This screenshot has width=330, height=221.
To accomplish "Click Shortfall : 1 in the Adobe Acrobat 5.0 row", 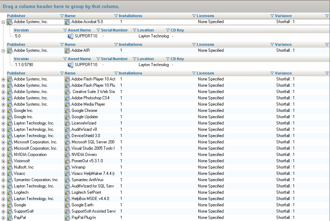I will tap(285, 22).
